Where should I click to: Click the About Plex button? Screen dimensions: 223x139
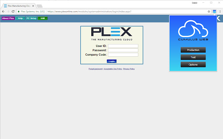(x=8, y=18)
